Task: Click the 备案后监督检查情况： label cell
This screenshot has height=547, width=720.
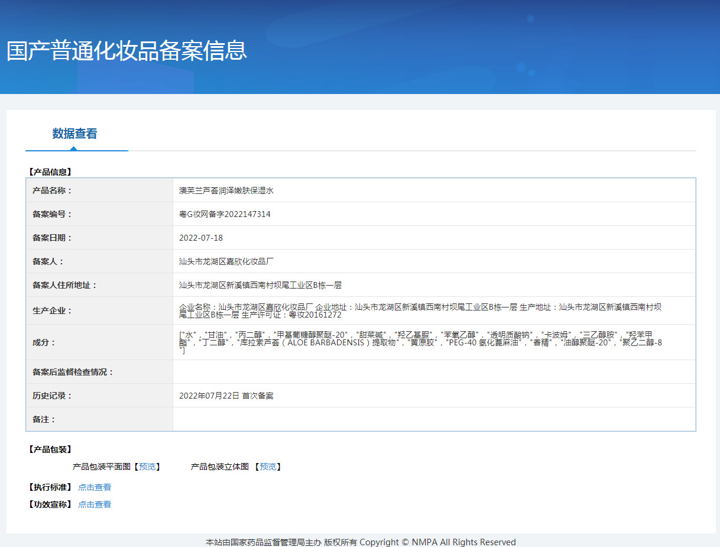Action: click(x=99, y=372)
